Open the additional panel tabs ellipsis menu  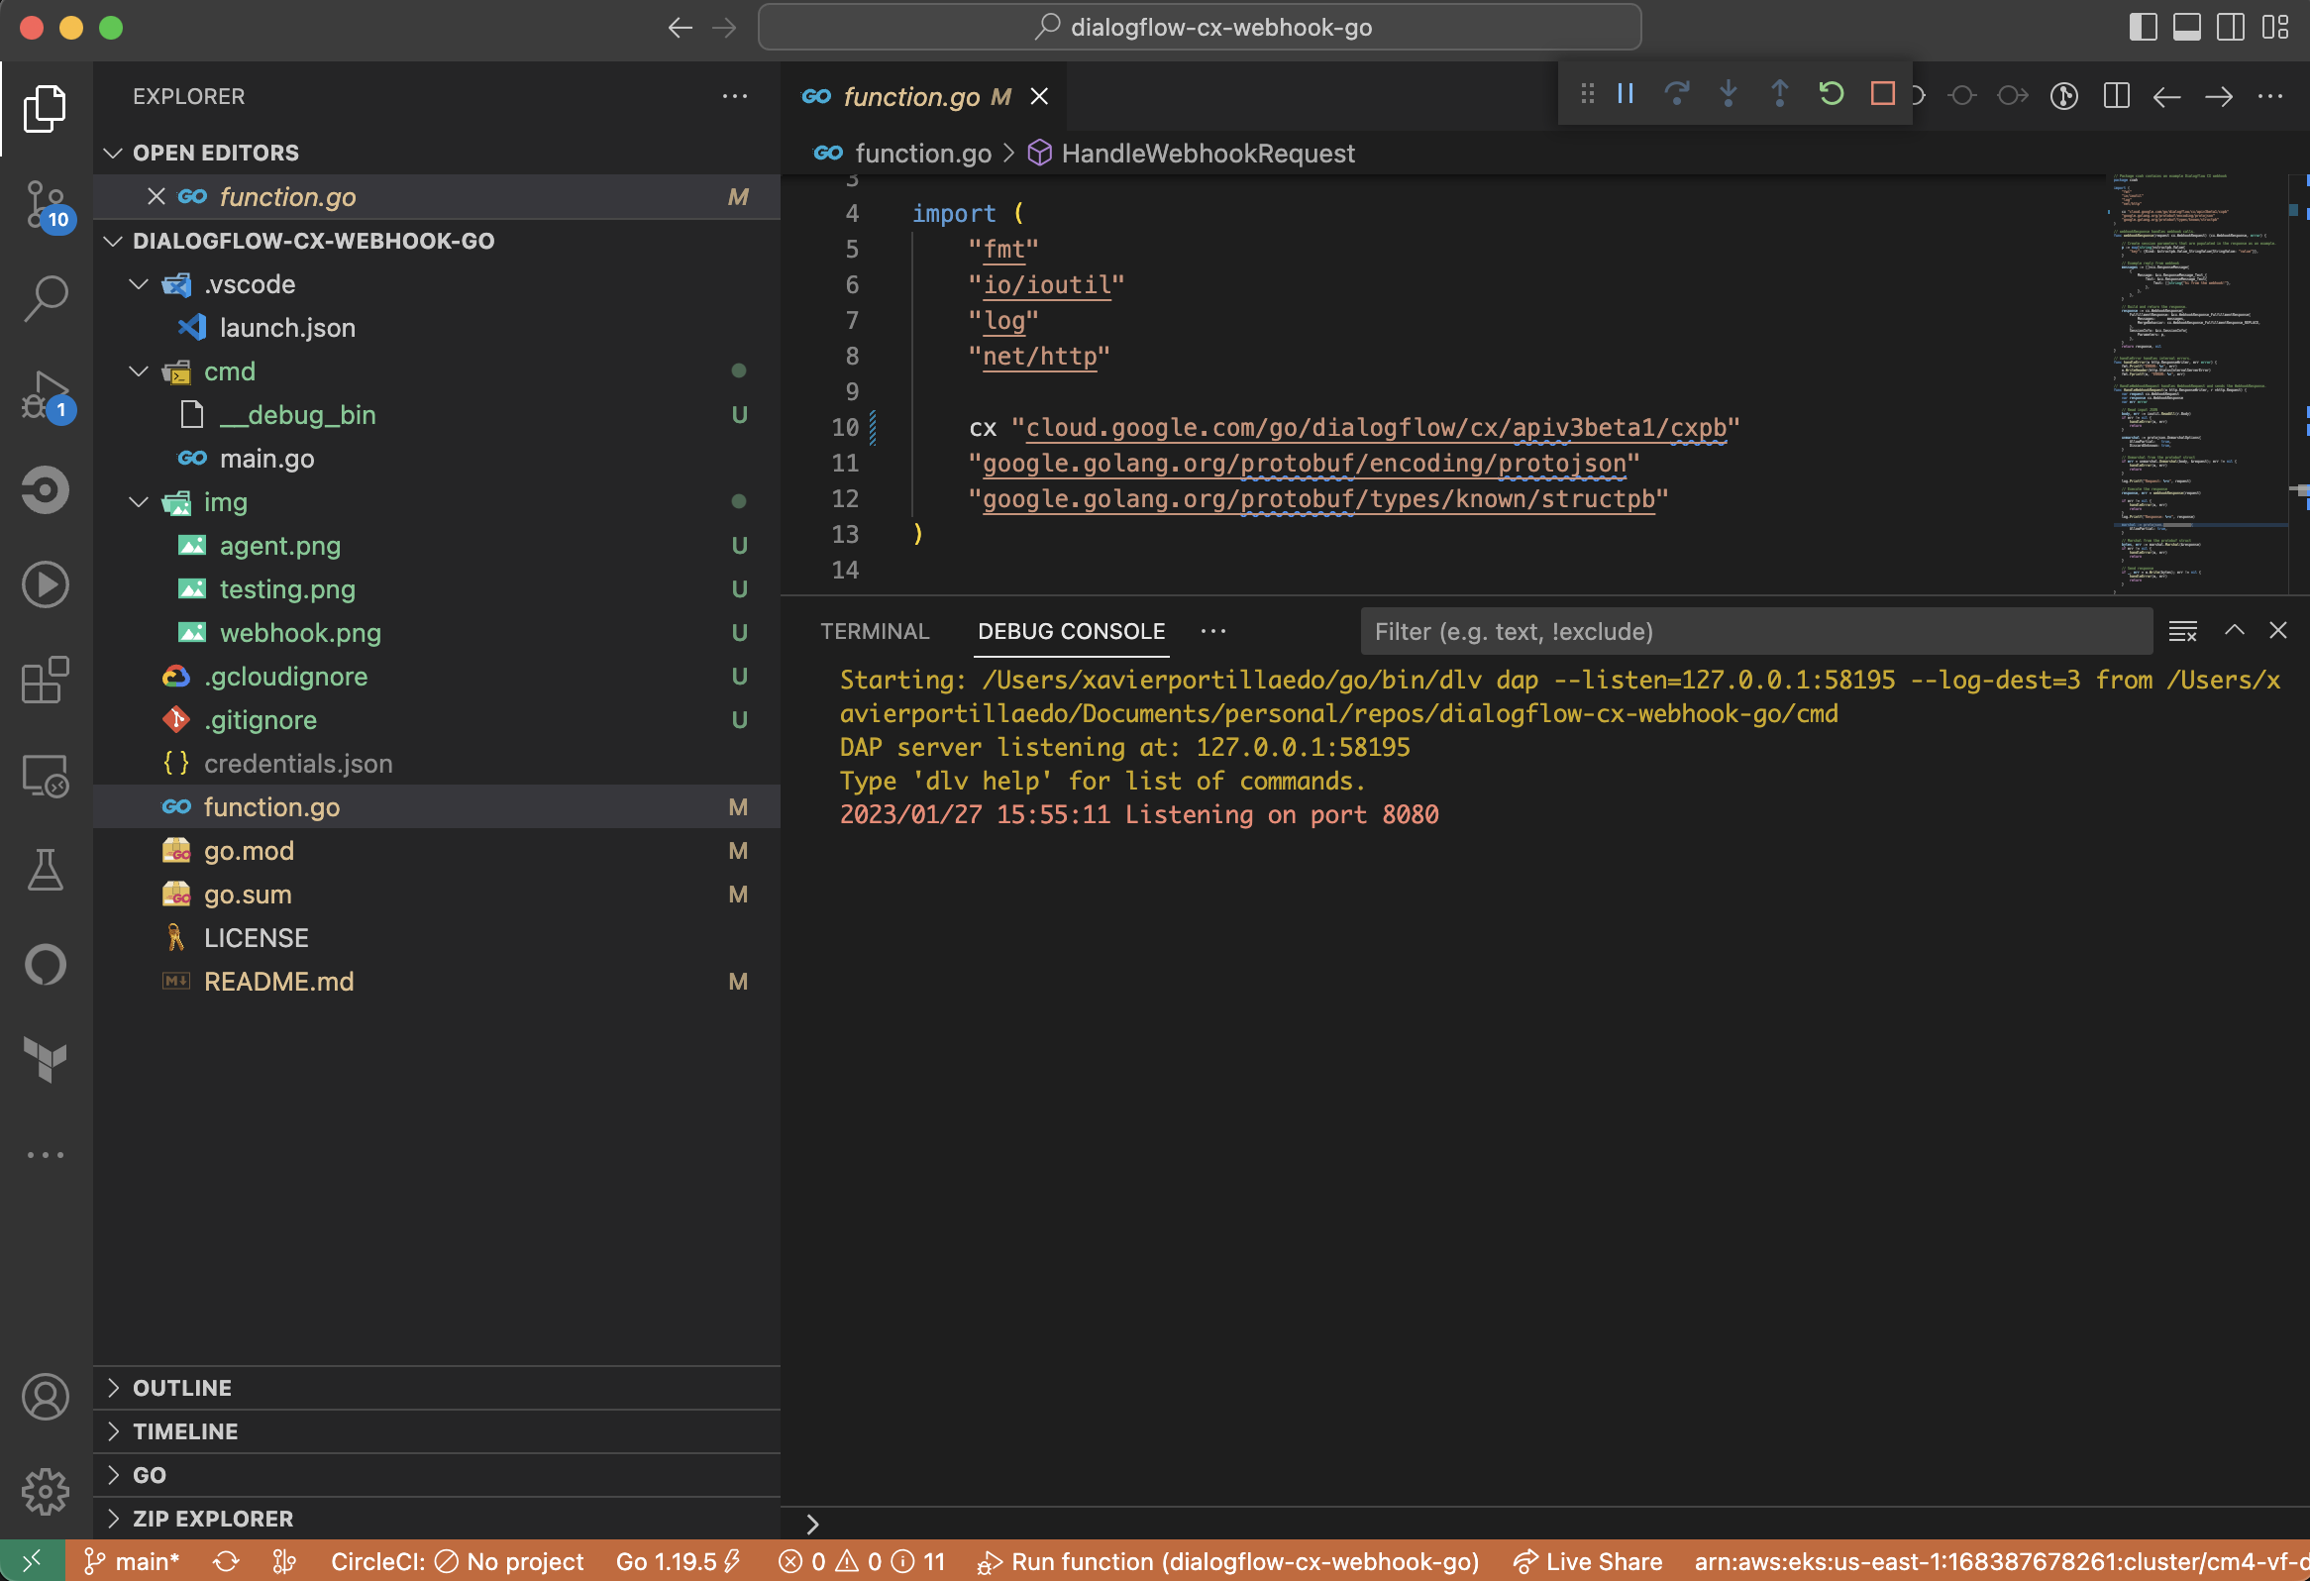[1213, 631]
